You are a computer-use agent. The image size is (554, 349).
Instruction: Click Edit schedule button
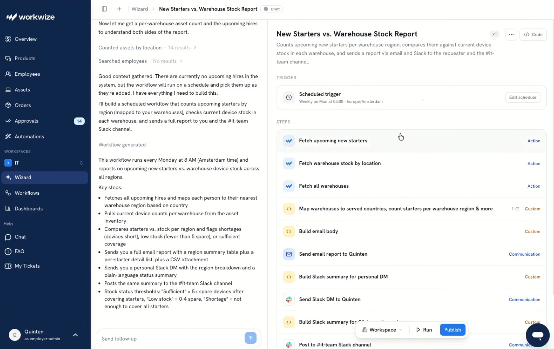click(x=523, y=98)
